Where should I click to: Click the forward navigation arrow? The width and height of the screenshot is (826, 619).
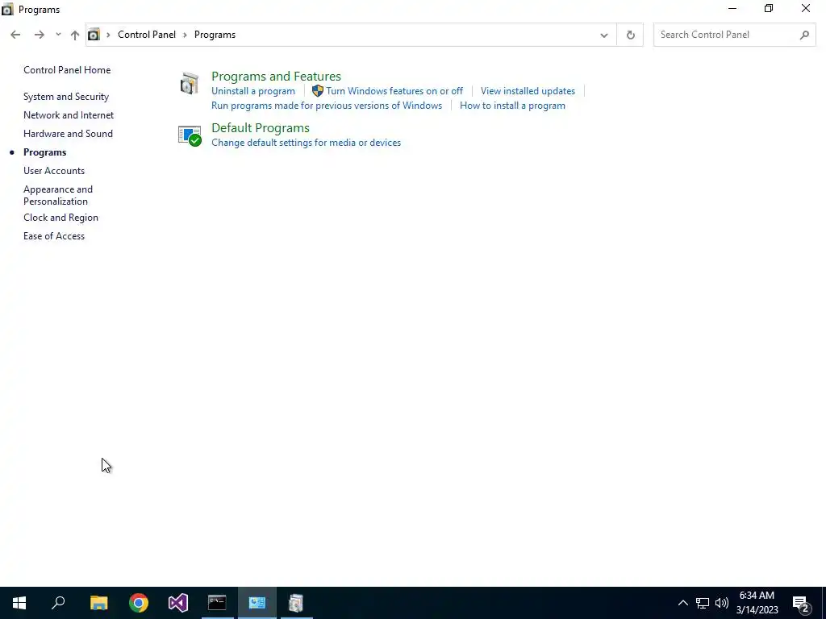(x=39, y=35)
